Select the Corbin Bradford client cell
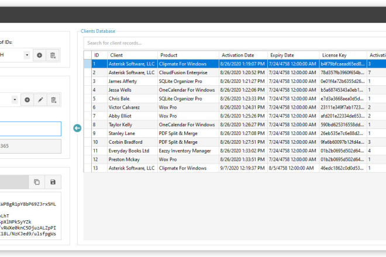The image size is (386, 257). pyautogui.click(x=132, y=142)
